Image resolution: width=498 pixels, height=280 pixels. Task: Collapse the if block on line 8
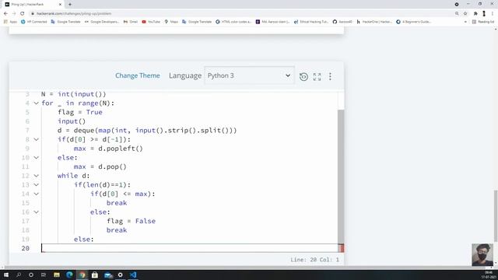pyautogui.click(x=37, y=139)
